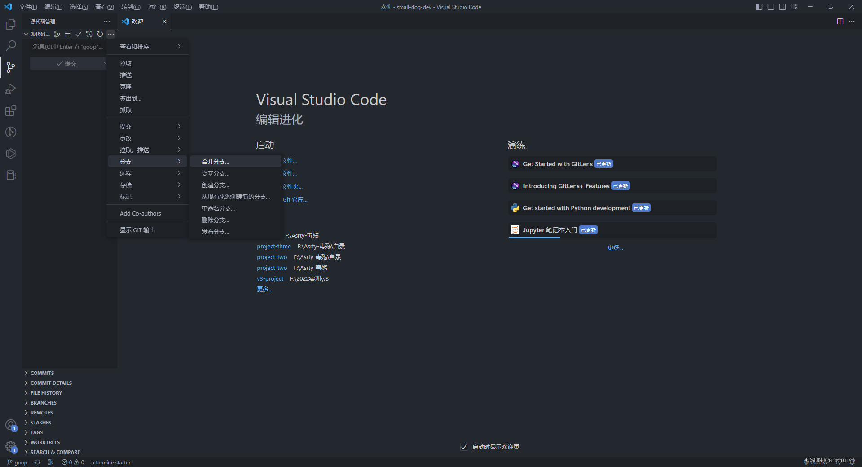This screenshot has width=862, height=467.
Task: Select 合并分支... in the branch submenu
Action: 236,162
